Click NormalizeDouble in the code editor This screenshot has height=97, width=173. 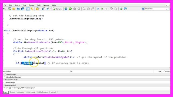[x=39, y=42]
